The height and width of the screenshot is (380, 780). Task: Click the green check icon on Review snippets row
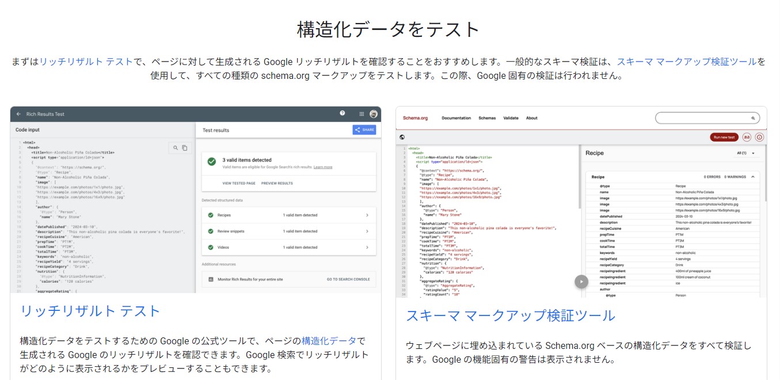[x=211, y=231]
